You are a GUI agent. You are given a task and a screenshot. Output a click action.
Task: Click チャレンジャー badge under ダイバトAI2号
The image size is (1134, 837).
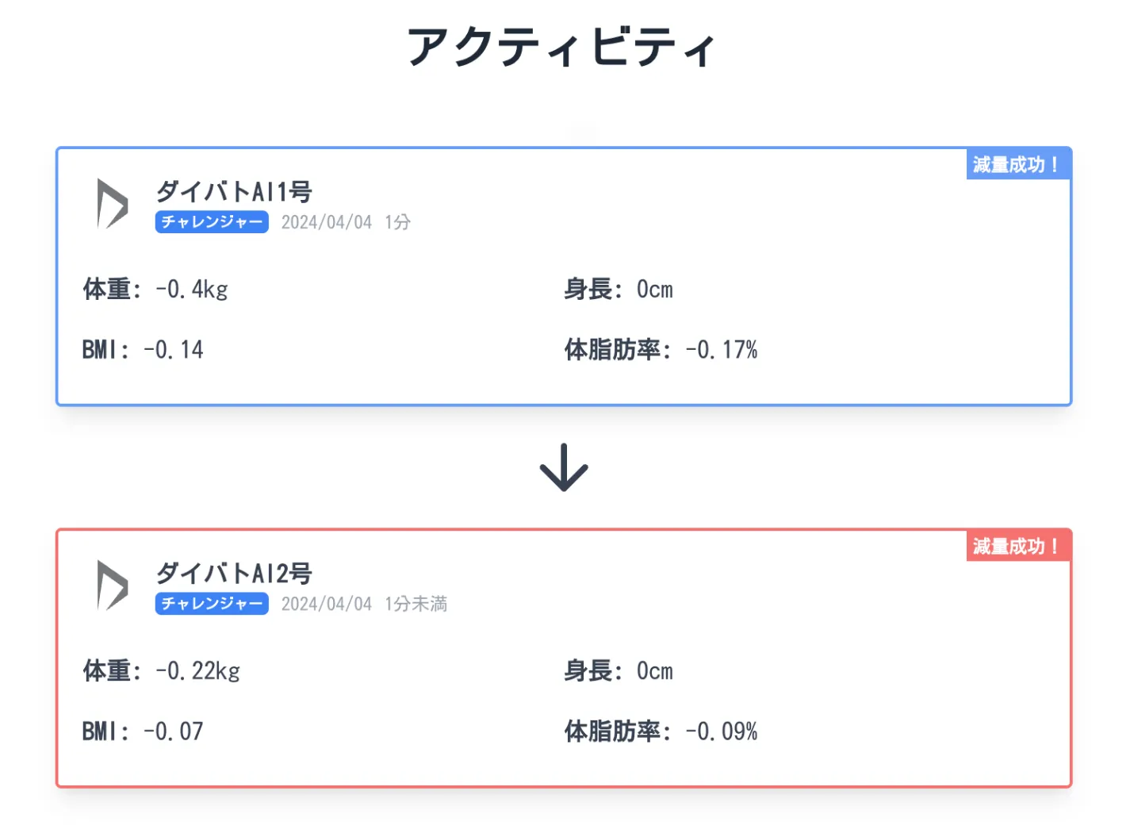coord(212,604)
